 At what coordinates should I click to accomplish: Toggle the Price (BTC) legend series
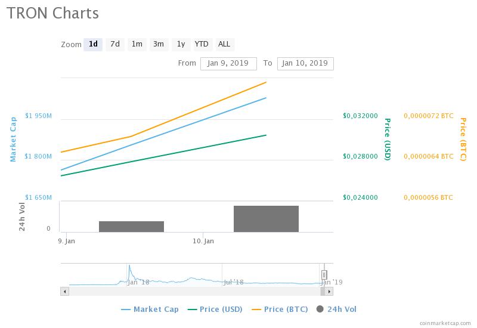click(280, 310)
